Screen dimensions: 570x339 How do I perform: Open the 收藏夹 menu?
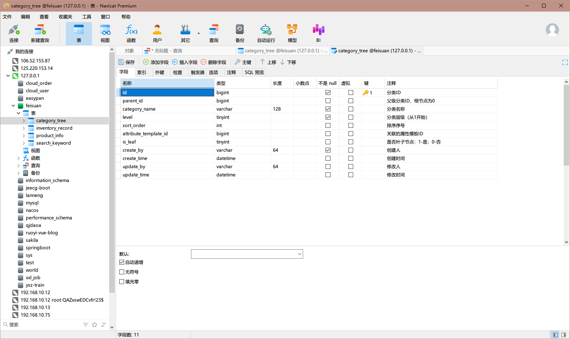click(65, 17)
